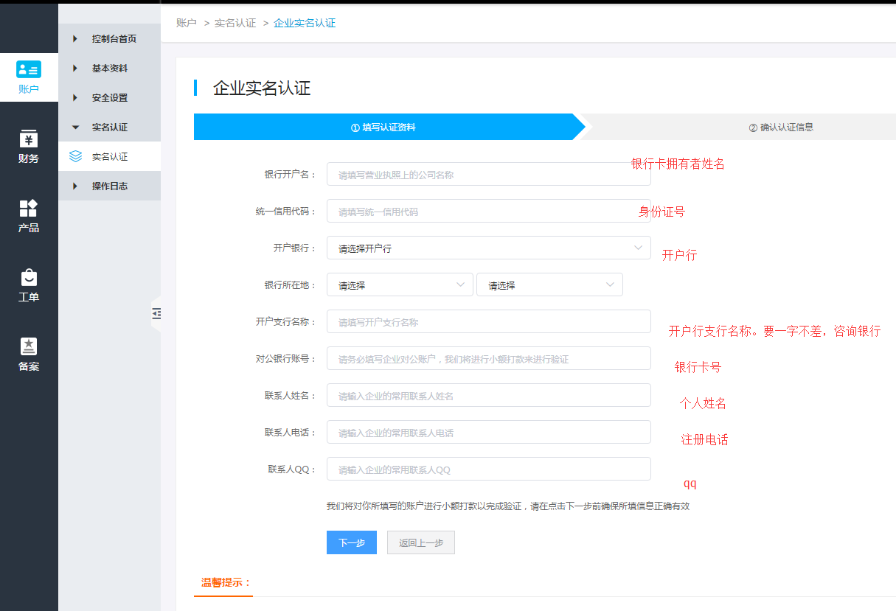The height and width of the screenshot is (611, 896).
Task: Click the 联系人电话 field label
Action: click(291, 433)
